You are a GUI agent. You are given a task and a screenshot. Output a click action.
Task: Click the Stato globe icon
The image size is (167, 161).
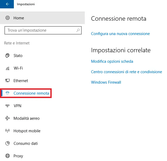click(8, 56)
